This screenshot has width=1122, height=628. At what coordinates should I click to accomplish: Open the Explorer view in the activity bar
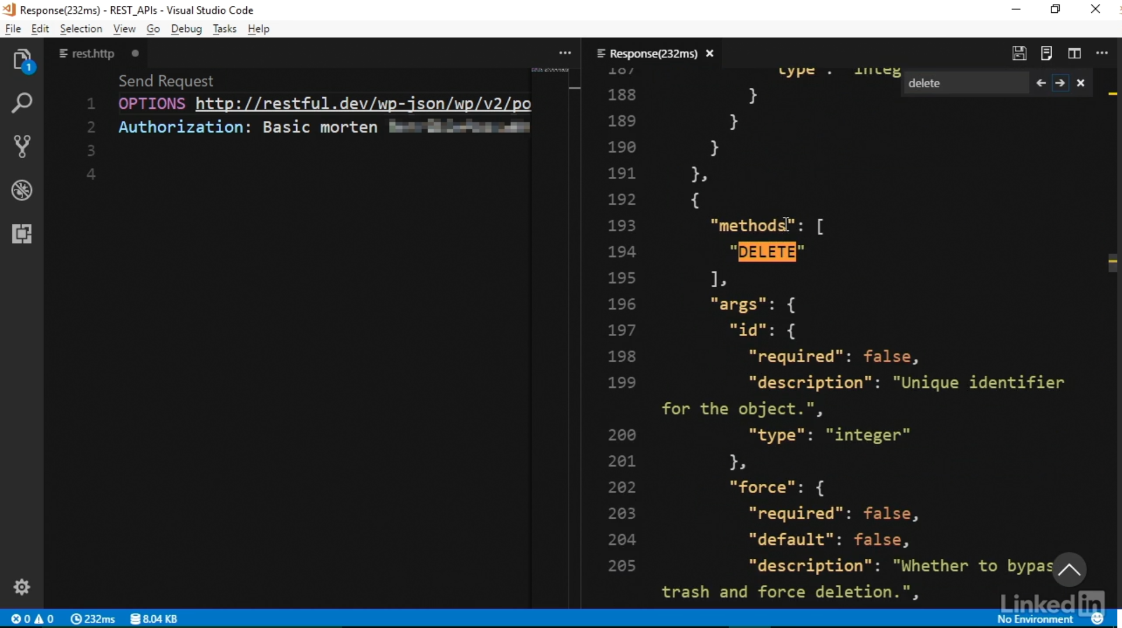point(22,60)
